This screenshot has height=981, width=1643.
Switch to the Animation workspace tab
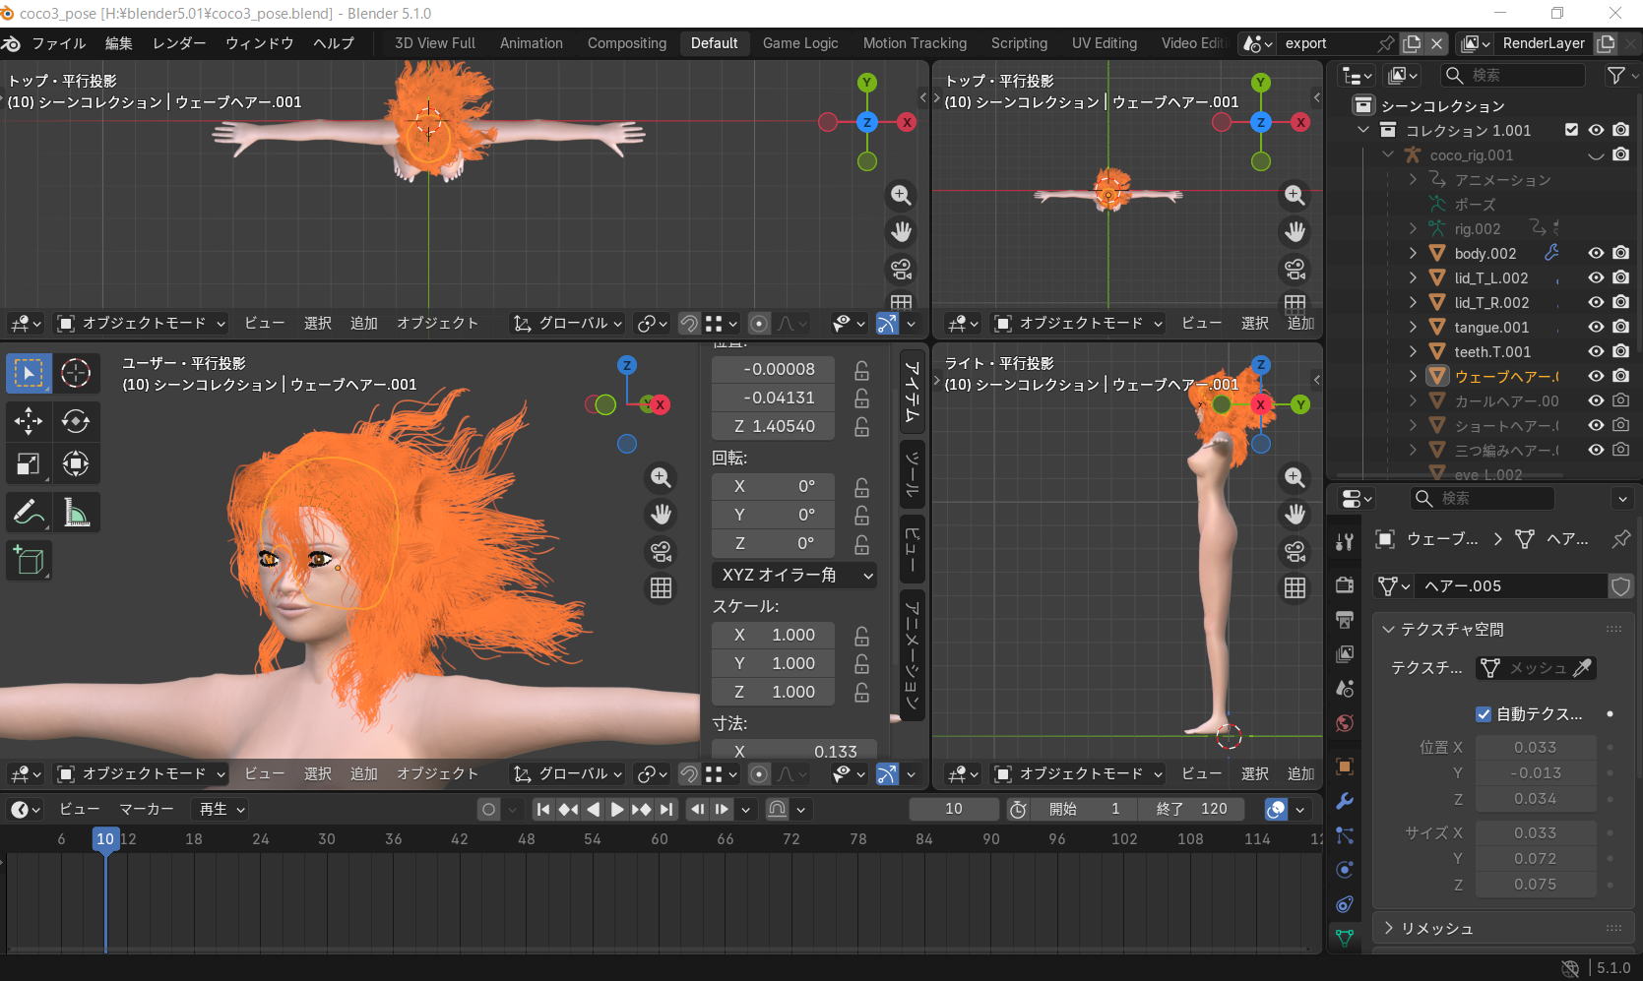531,43
